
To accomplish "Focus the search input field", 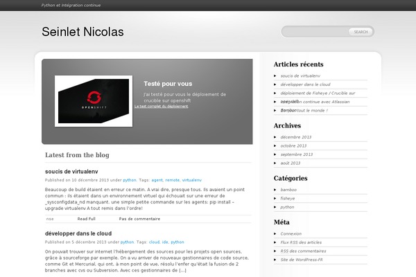I will point(315,32).
